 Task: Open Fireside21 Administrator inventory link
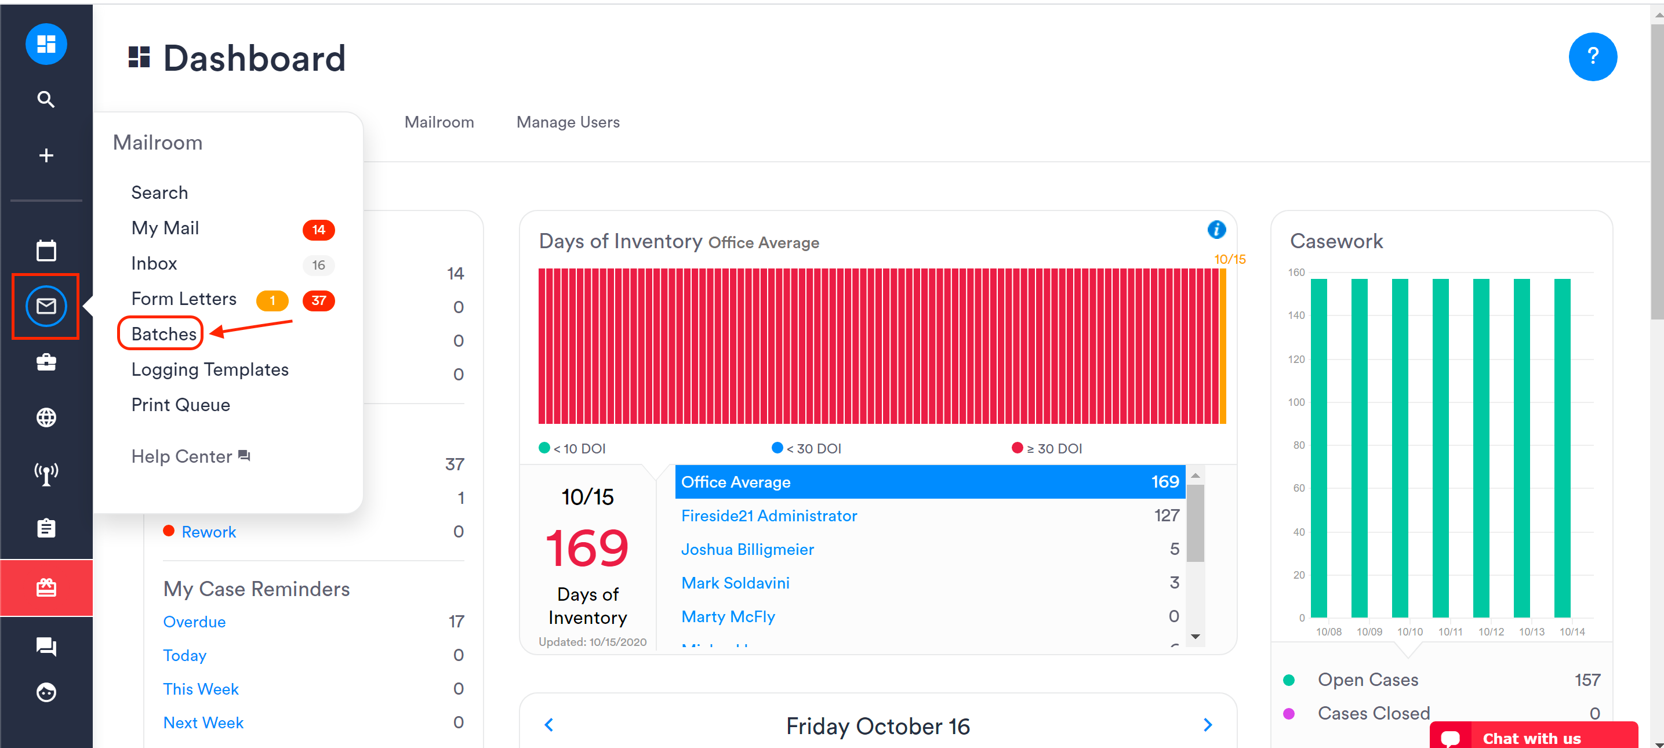[769, 515]
